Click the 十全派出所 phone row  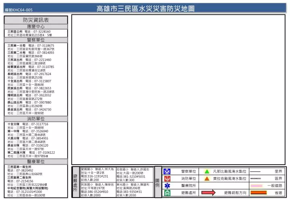[x=29, y=81]
